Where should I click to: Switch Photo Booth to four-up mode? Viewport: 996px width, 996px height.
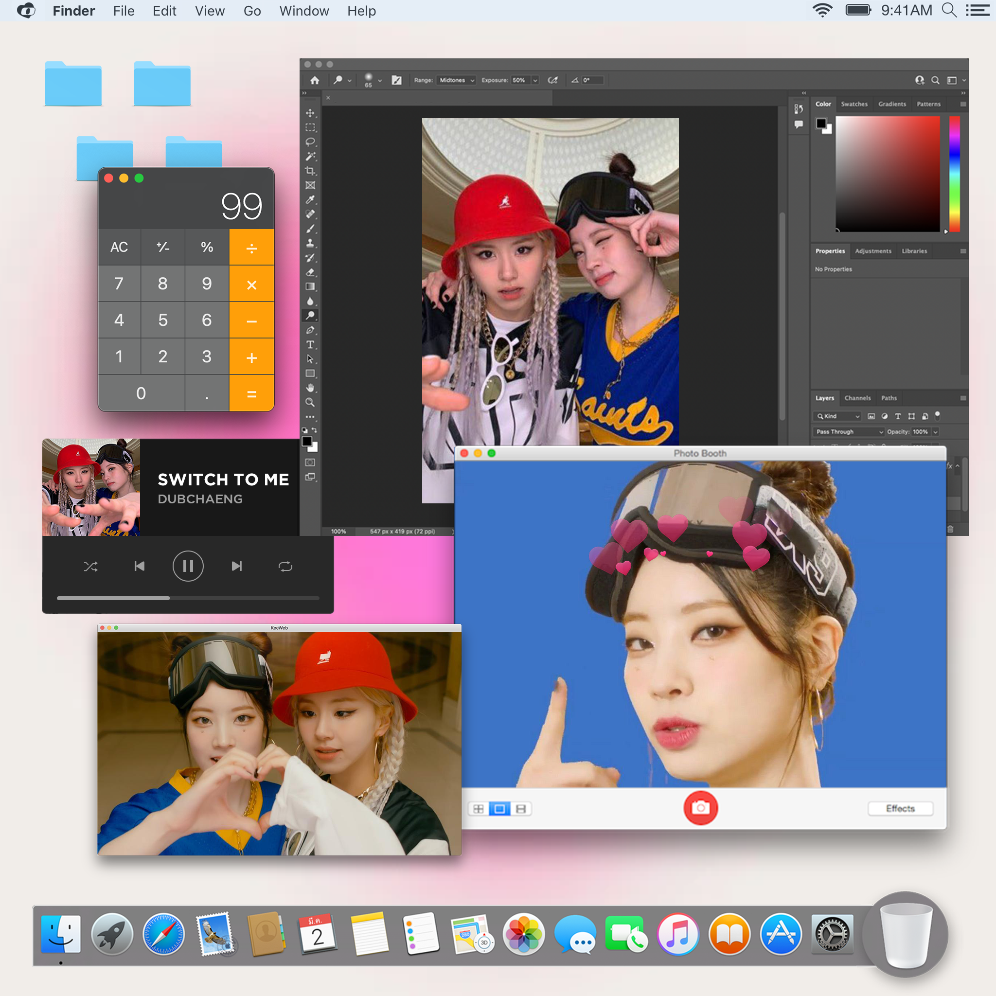tap(478, 809)
